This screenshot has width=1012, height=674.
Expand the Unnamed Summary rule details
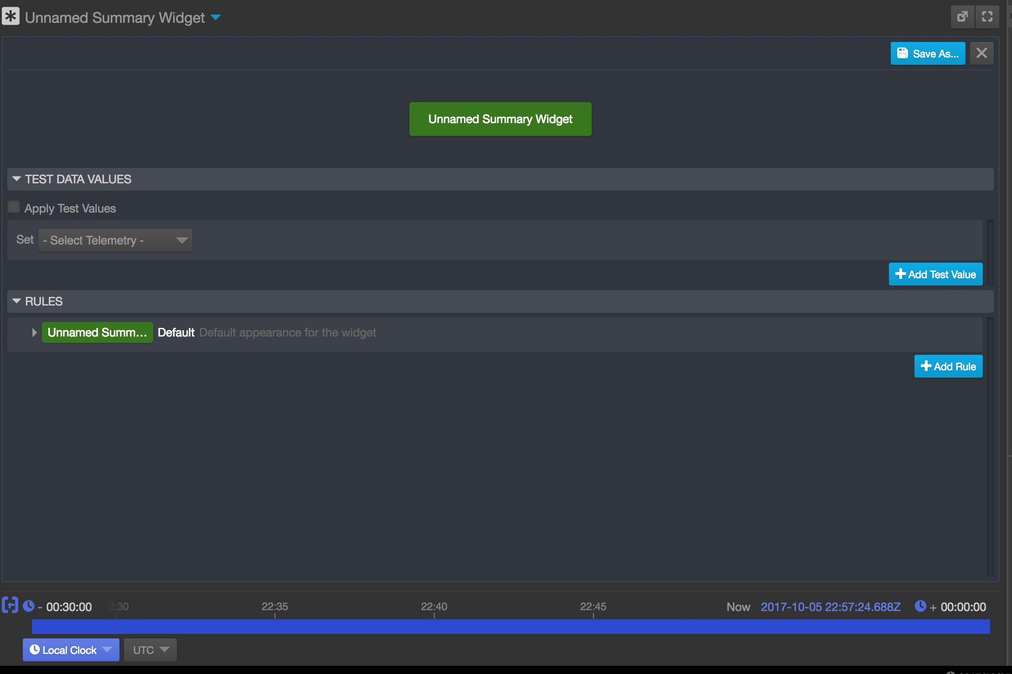[x=34, y=332]
